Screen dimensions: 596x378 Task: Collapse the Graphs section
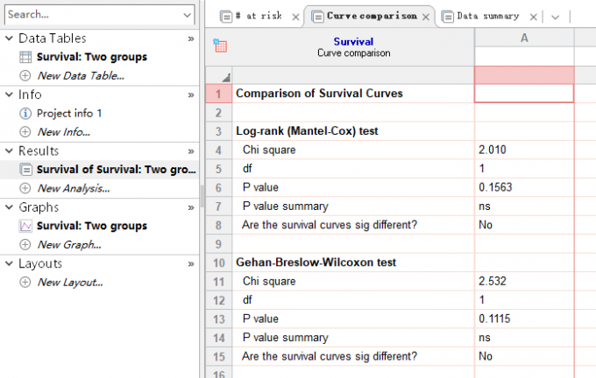click(9, 207)
